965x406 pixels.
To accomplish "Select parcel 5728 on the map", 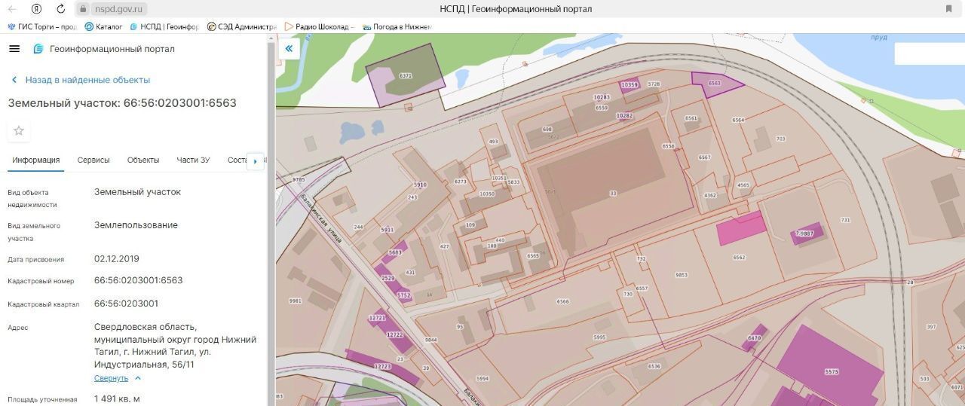I will [654, 84].
